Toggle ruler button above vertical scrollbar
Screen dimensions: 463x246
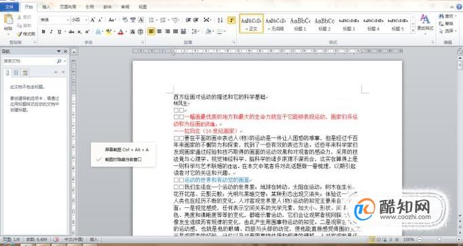click(x=460, y=52)
